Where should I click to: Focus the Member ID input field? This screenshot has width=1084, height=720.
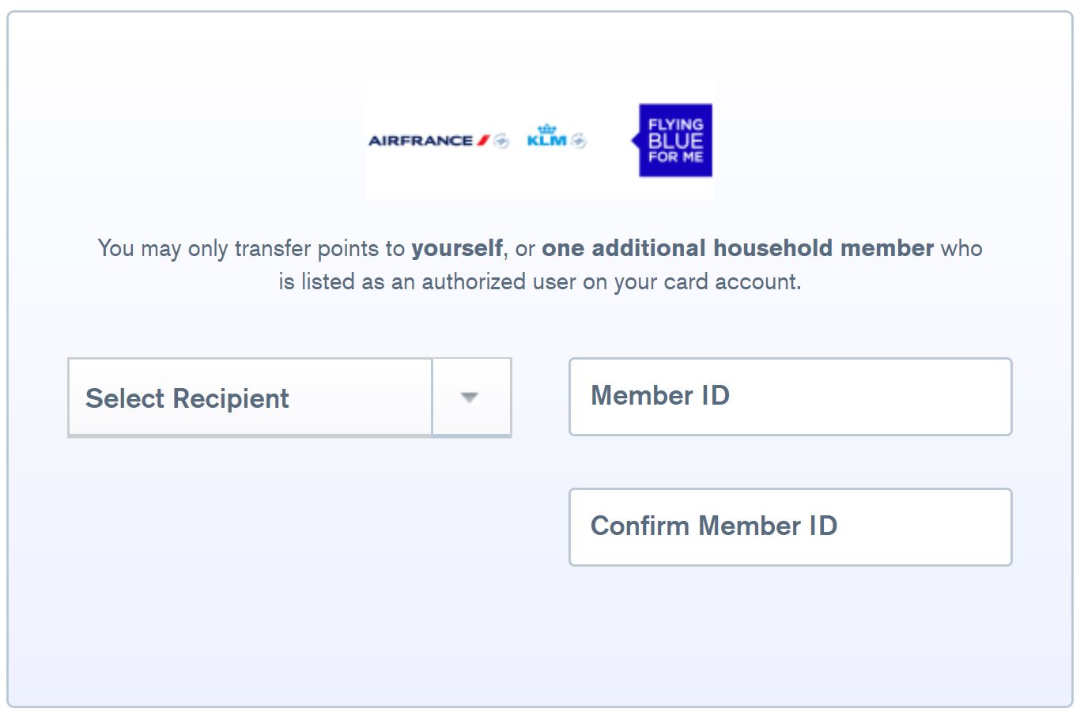pos(791,397)
